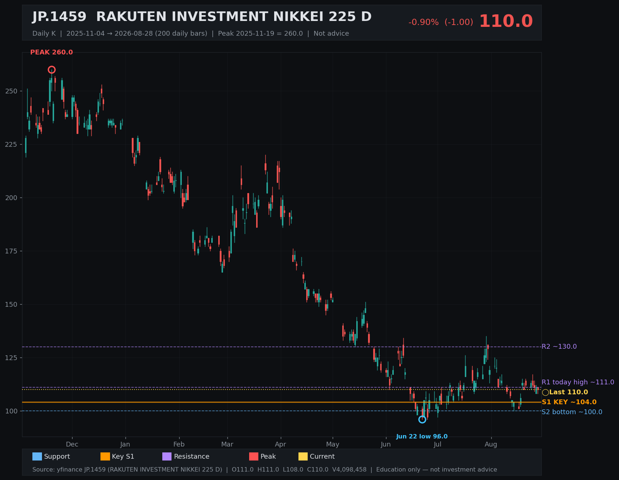Image resolution: width=619 pixels, height=480 pixels.
Task: Select the red Peak legend swatch
Action: (x=254, y=456)
